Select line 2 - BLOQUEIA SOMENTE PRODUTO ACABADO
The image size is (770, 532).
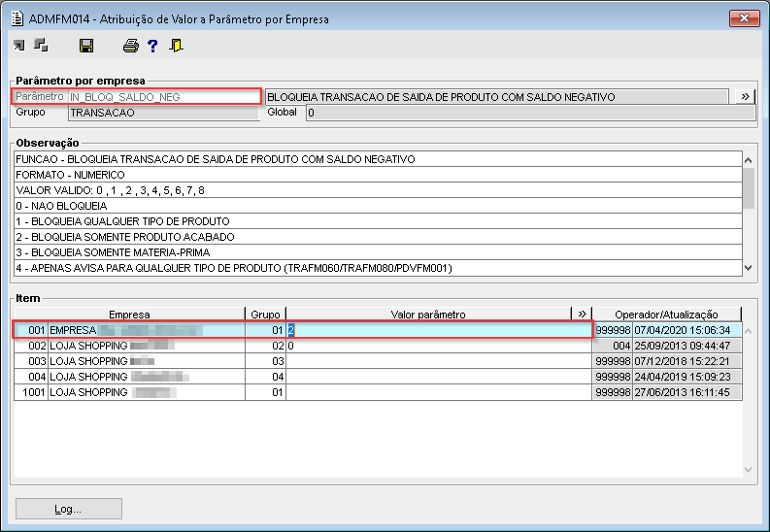[x=378, y=237]
